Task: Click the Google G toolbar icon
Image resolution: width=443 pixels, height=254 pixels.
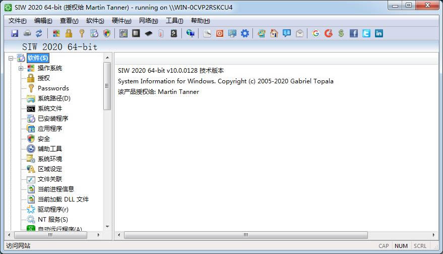Action: (316, 33)
